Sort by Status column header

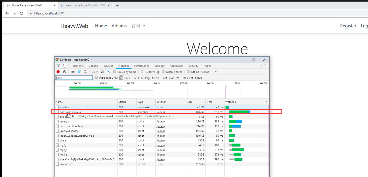(x=127, y=102)
